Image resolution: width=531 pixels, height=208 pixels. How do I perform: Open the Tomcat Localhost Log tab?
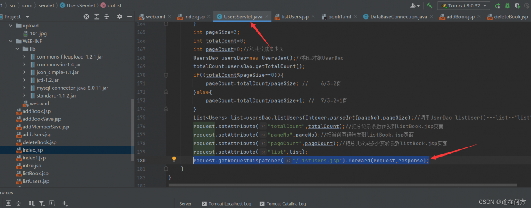tap(227, 204)
